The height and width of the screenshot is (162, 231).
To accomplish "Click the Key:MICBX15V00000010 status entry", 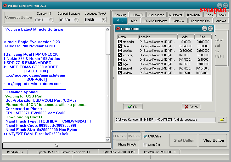I will click(160, 152).
